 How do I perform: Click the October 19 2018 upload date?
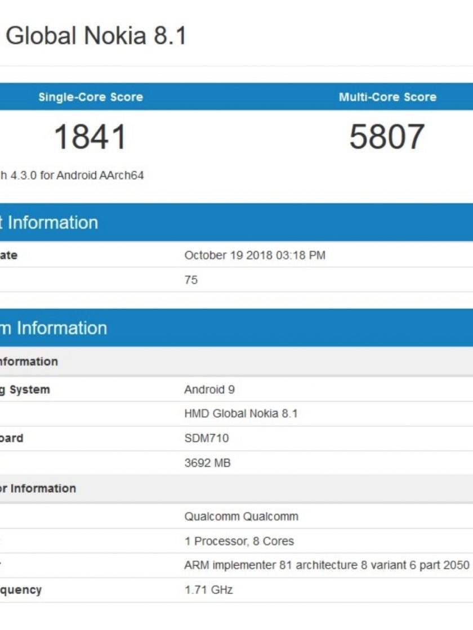tap(255, 255)
